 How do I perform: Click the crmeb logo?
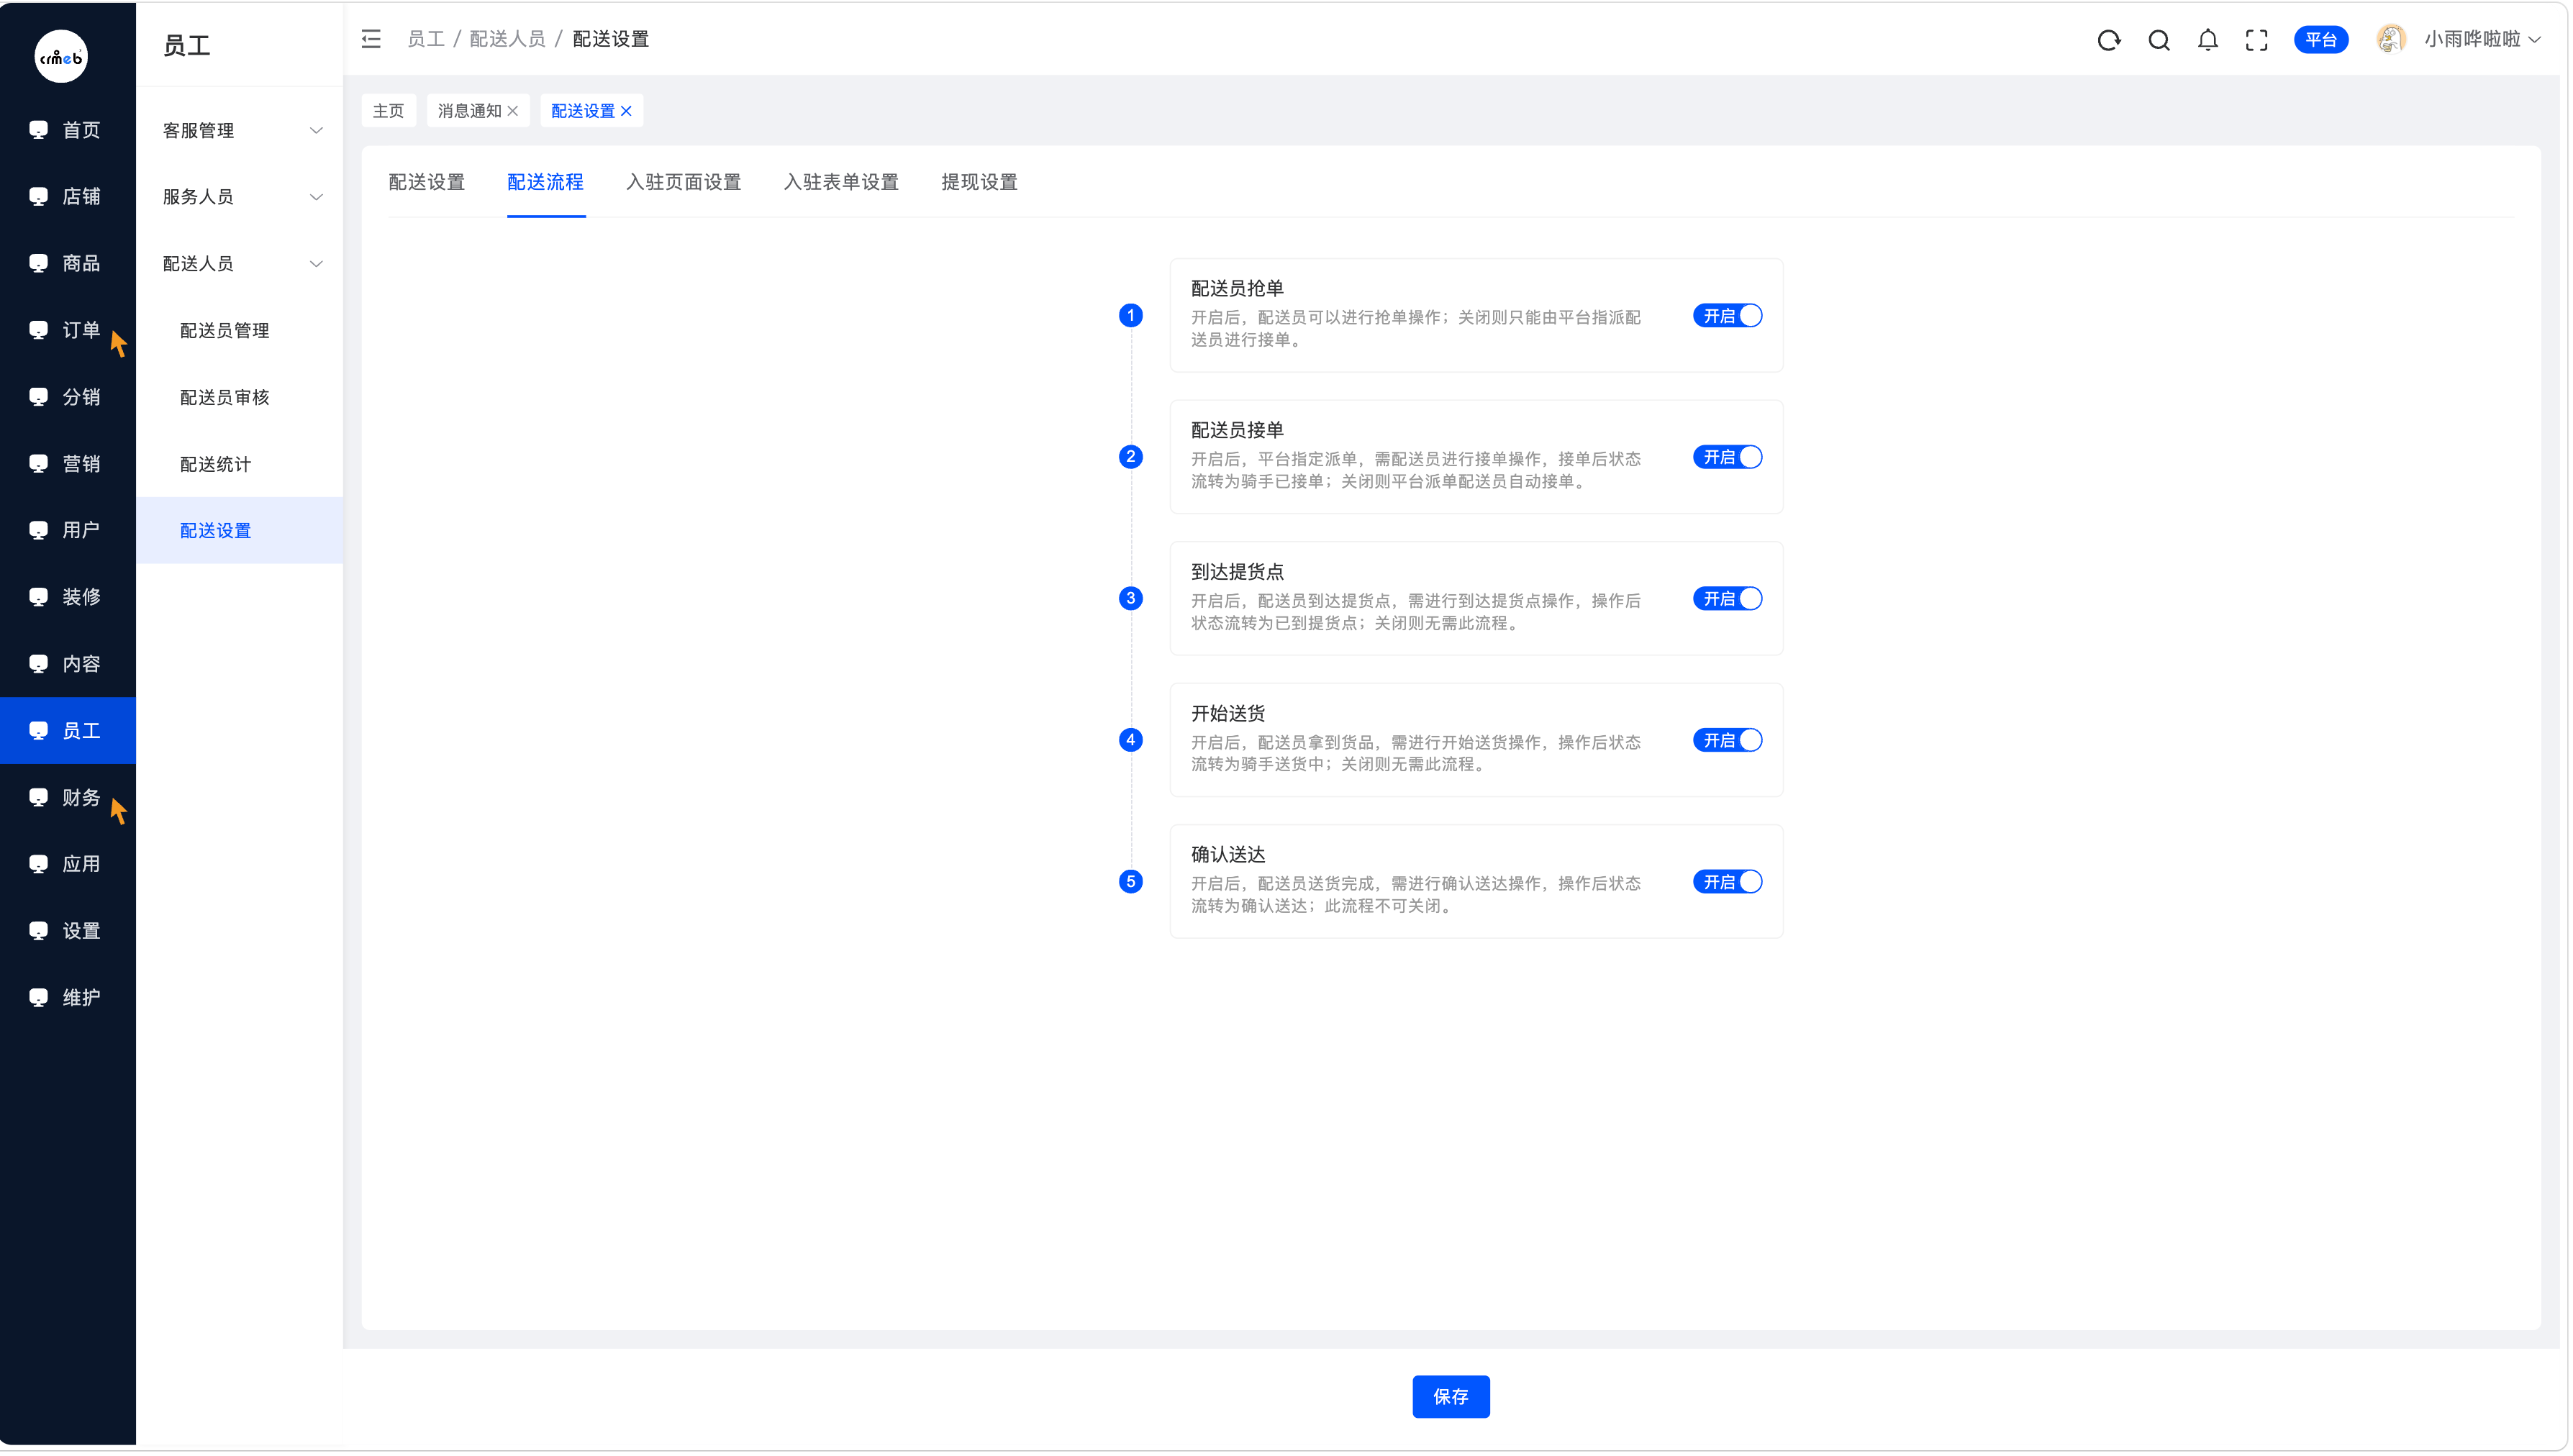tap(61, 57)
